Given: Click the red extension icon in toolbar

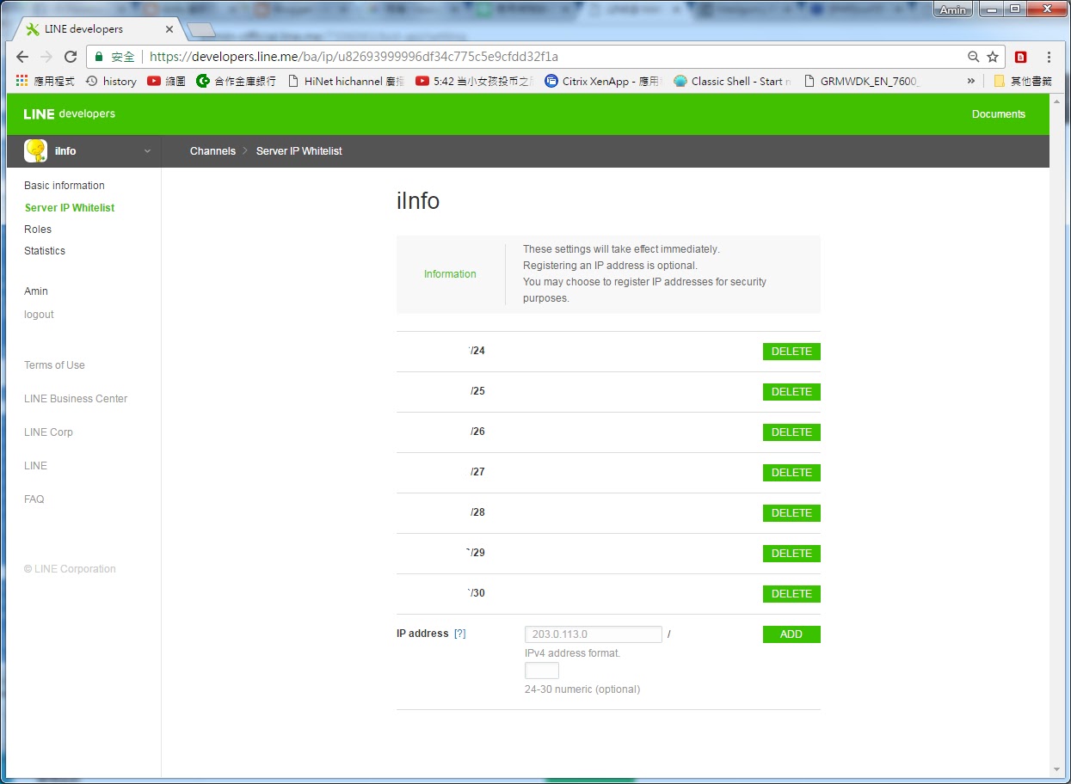Looking at the screenshot, I should [1021, 57].
